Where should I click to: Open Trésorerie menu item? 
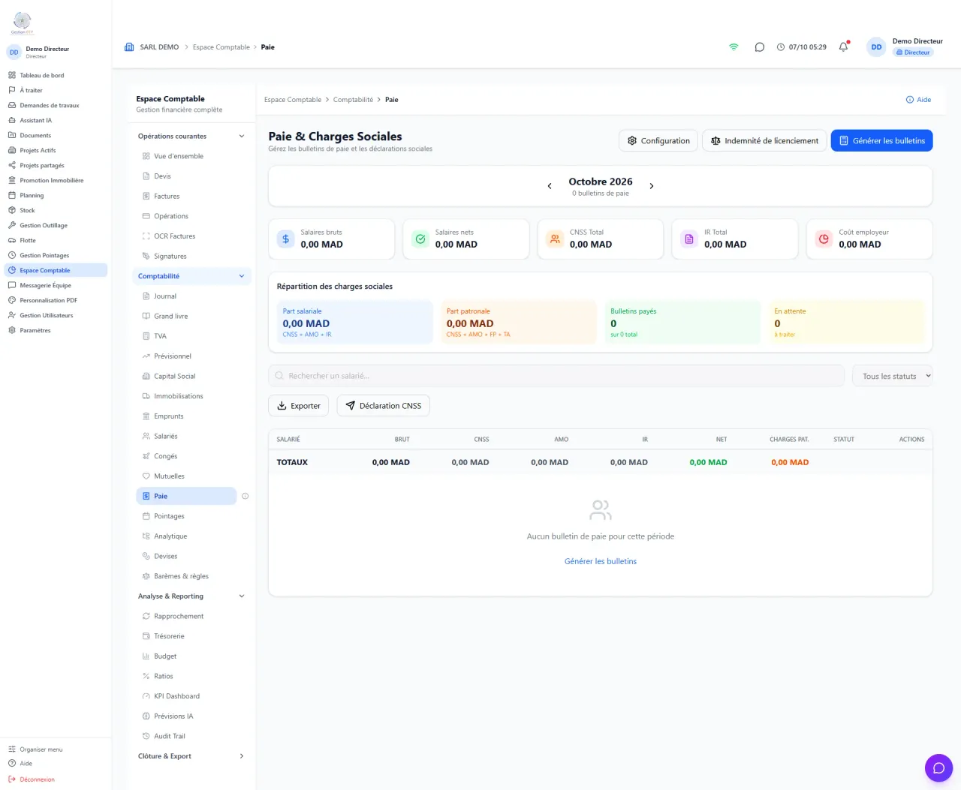(186, 636)
